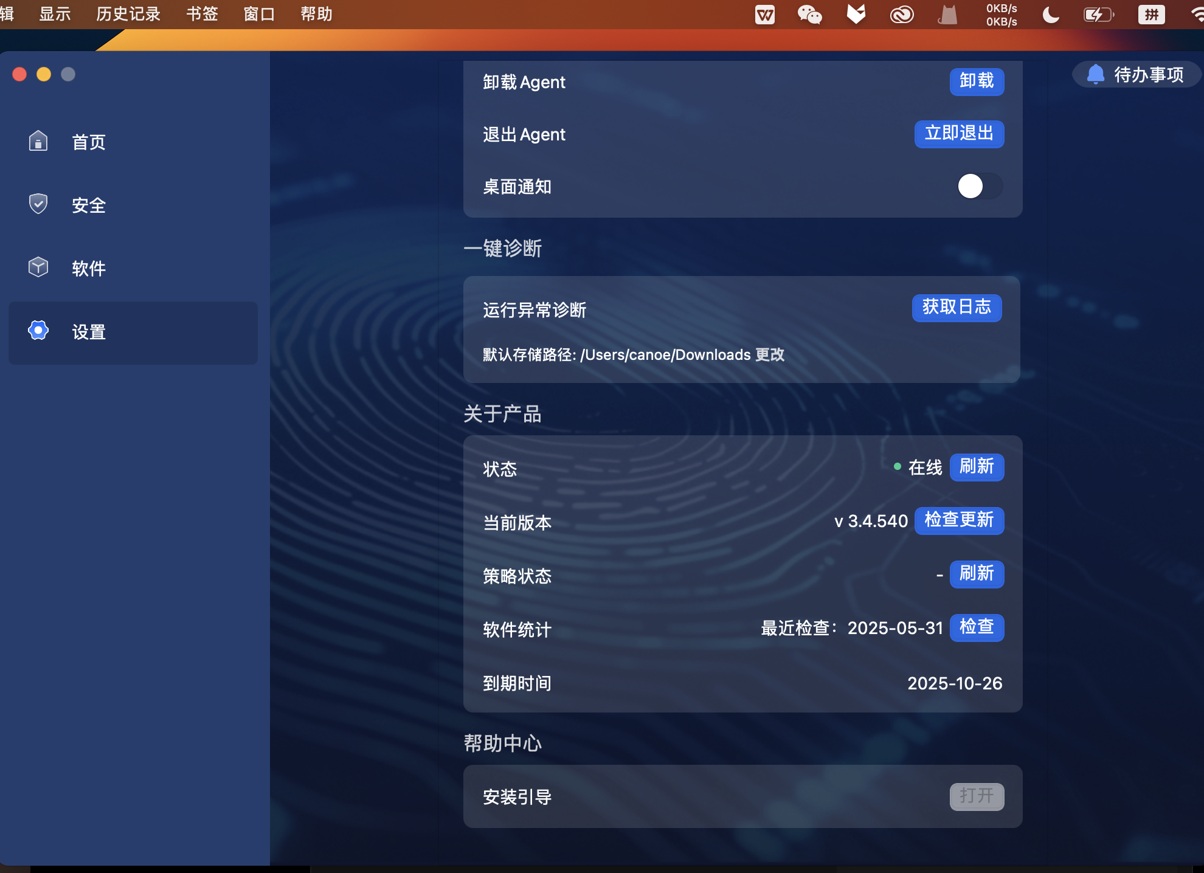Click 检查 in the software statistics row
The width and height of the screenshot is (1204, 873).
(977, 627)
